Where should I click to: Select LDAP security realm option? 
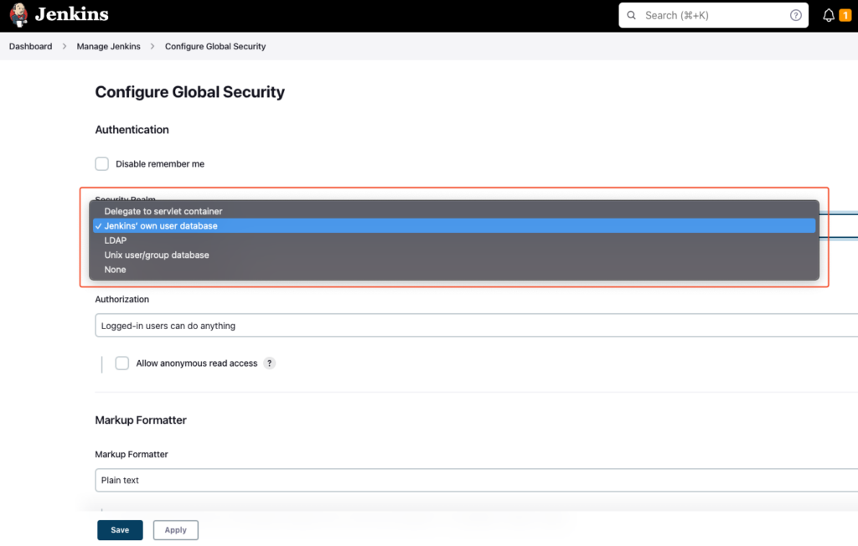click(x=453, y=240)
